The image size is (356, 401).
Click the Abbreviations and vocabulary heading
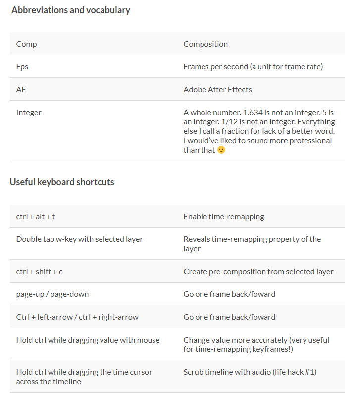coord(71,10)
